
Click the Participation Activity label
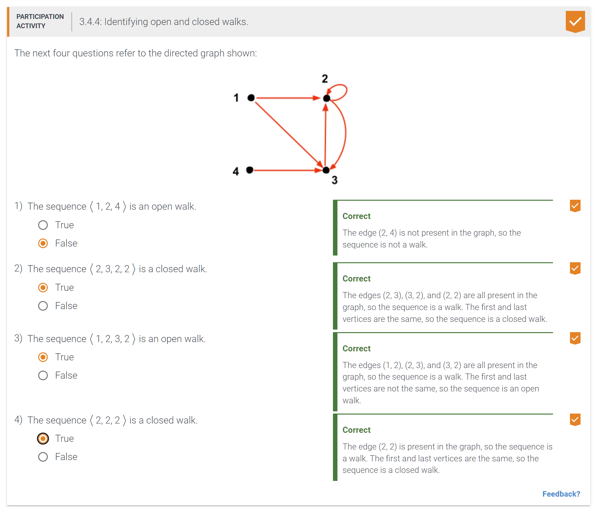tap(40, 21)
